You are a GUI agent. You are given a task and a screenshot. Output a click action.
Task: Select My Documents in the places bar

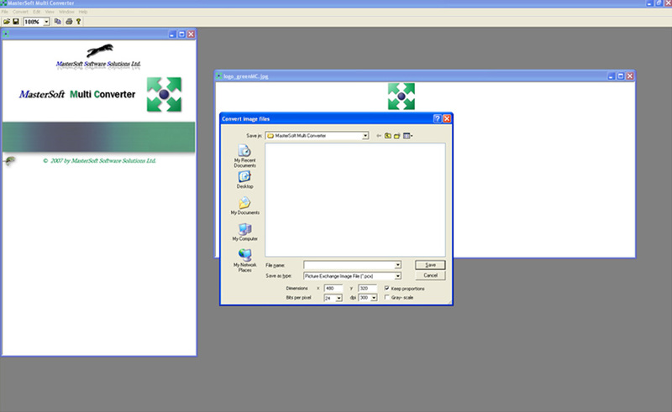click(x=244, y=206)
